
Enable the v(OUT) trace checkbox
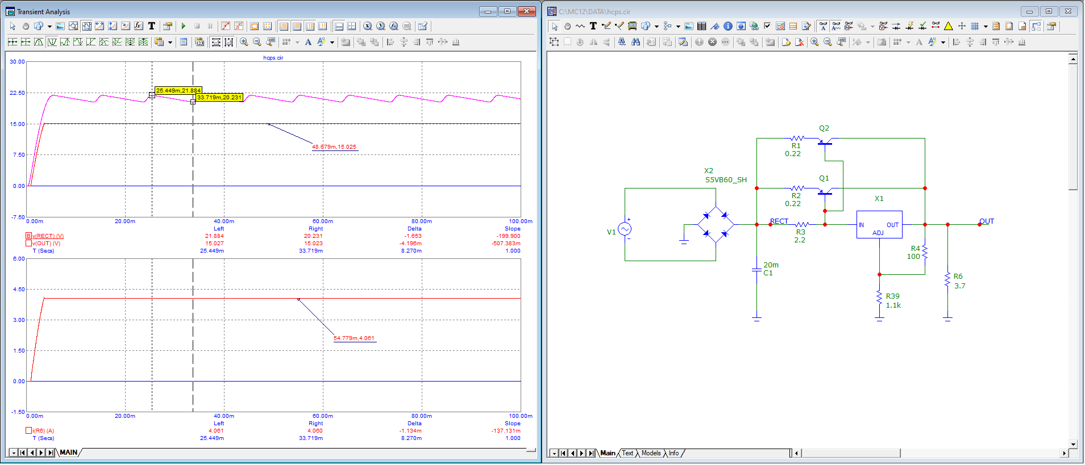point(28,244)
